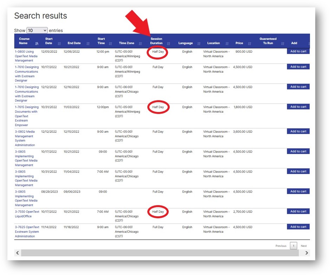Add 3-7625 Exstream System Administration to cart
The width and height of the screenshot is (330, 275).
click(x=298, y=227)
